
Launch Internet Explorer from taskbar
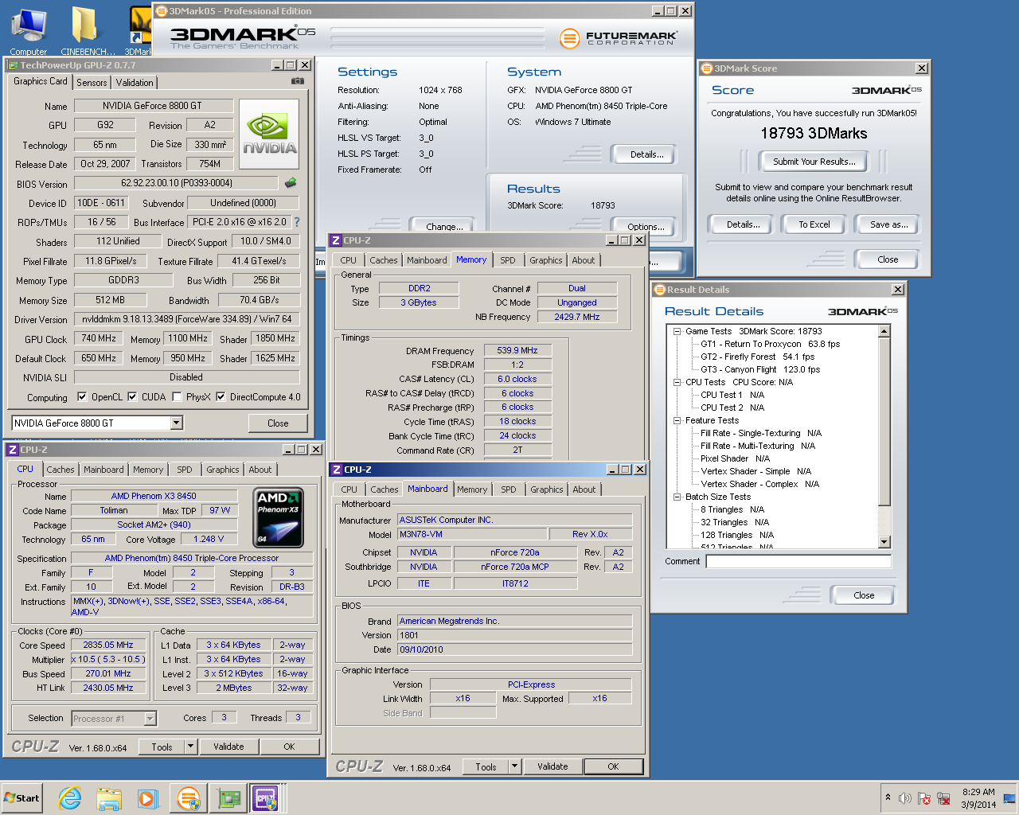click(x=70, y=797)
